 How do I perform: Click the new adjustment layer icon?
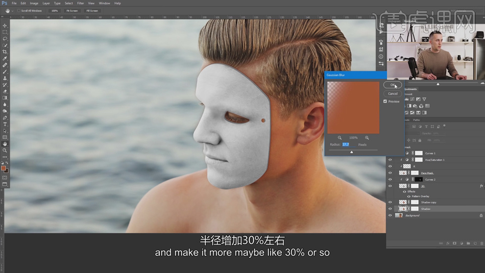[461, 244]
